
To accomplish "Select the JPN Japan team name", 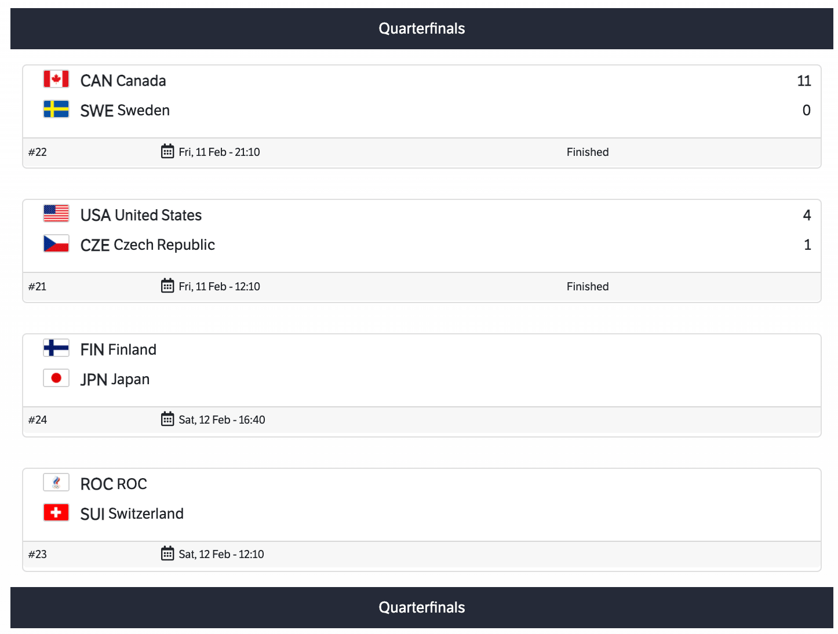I will coord(115,380).
